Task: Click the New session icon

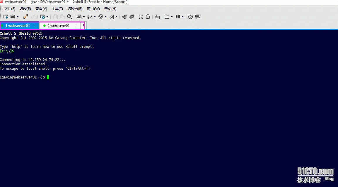Action: [x=6, y=17]
